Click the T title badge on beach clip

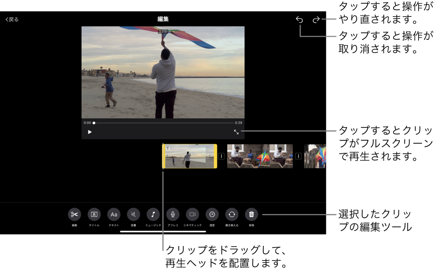(x=168, y=148)
